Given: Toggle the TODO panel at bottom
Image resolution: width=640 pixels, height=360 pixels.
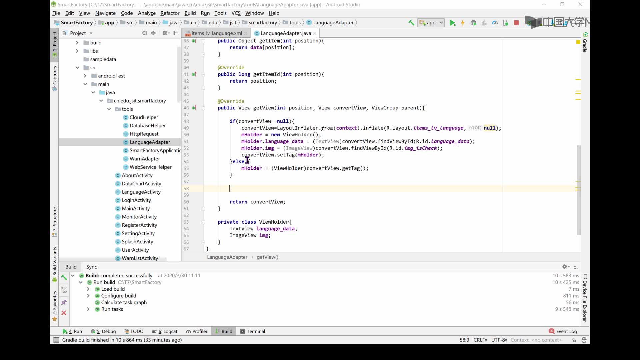Looking at the screenshot, I should point(137,331).
